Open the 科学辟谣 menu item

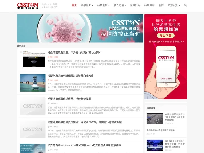pos(149,5)
